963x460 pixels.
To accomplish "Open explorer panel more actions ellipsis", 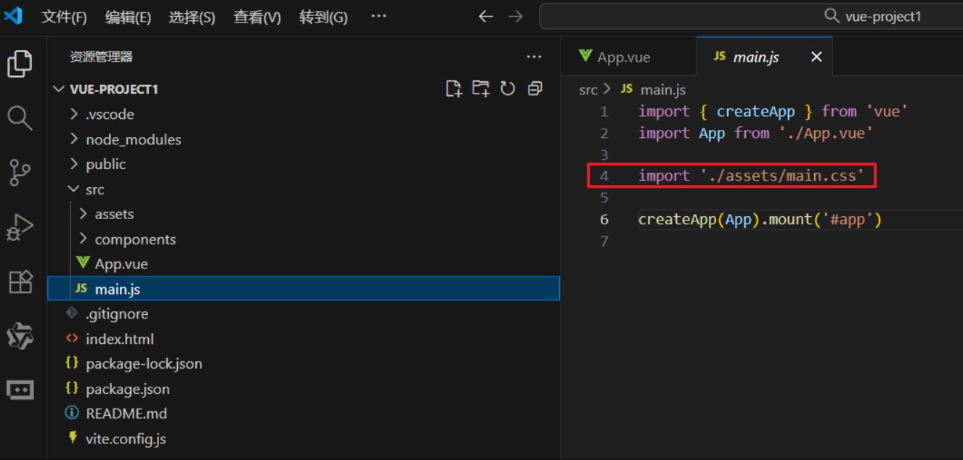I will (534, 57).
